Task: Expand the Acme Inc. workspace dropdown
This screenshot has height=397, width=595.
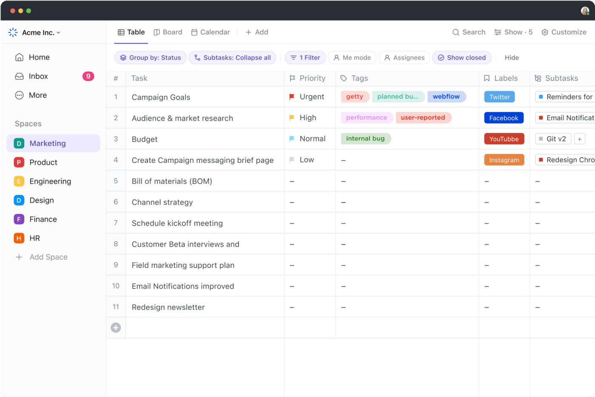Action: [58, 33]
